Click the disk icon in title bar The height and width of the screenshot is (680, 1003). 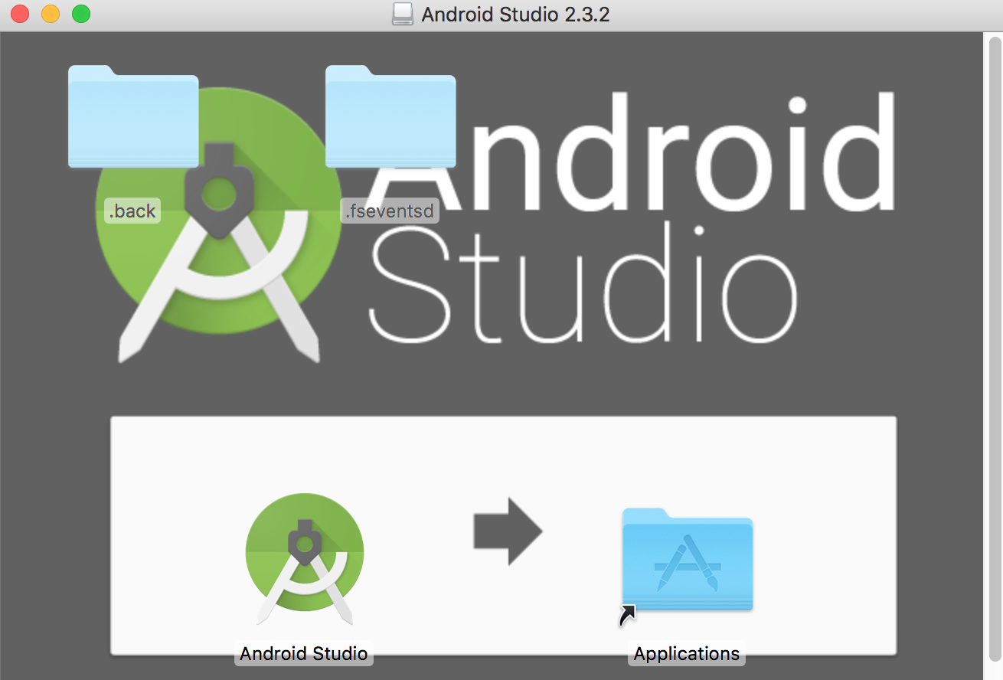402,15
